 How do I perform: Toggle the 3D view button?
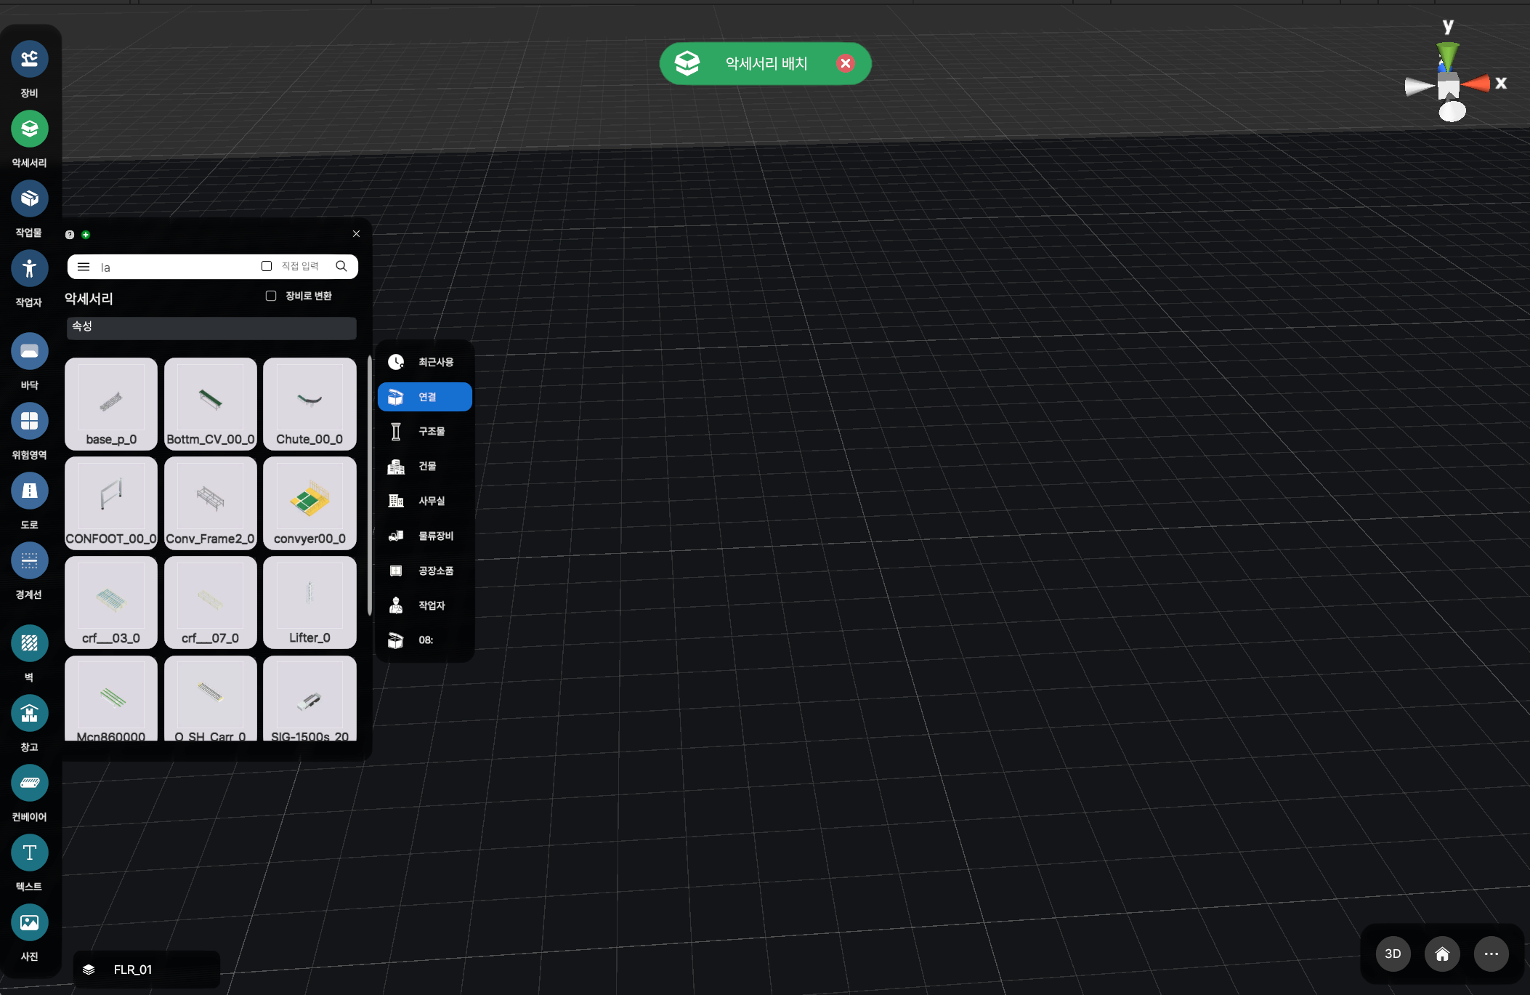1393,954
